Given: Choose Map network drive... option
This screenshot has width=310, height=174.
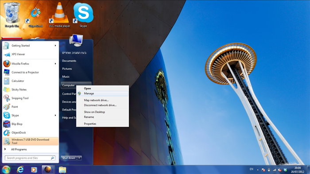Looking at the screenshot, I should (103, 100).
